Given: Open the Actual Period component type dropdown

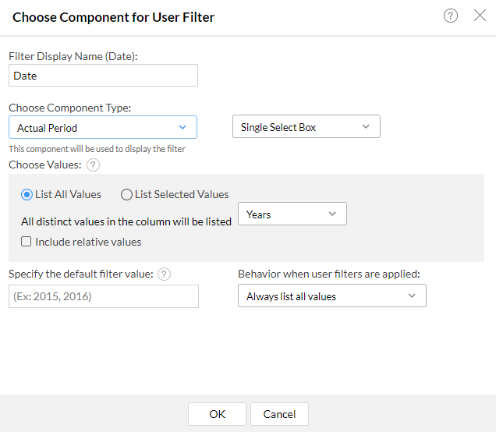Looking at the screenshot, I should 102,127.
